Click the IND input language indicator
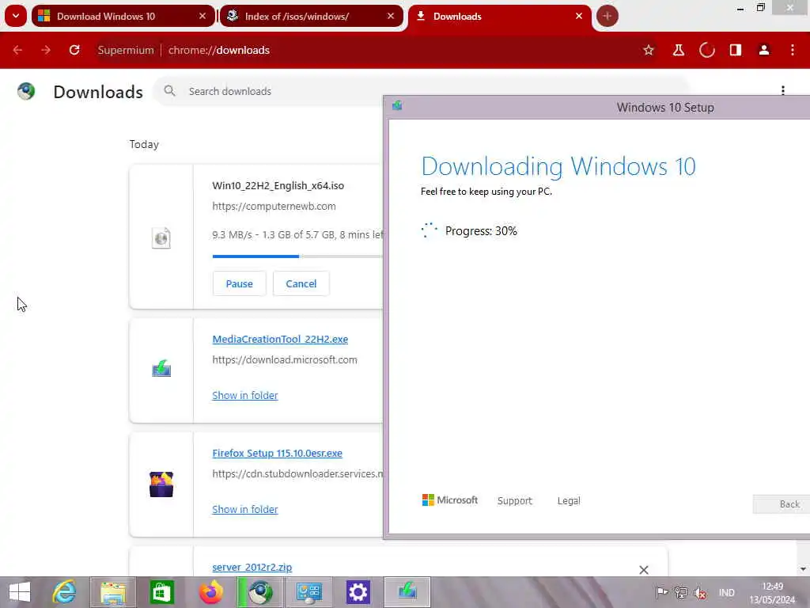Screen dimensions: 810x608 (726, 592)
